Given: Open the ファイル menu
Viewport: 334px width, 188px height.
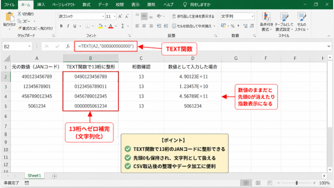Looking at the screenshot, I should pos(9,4).
